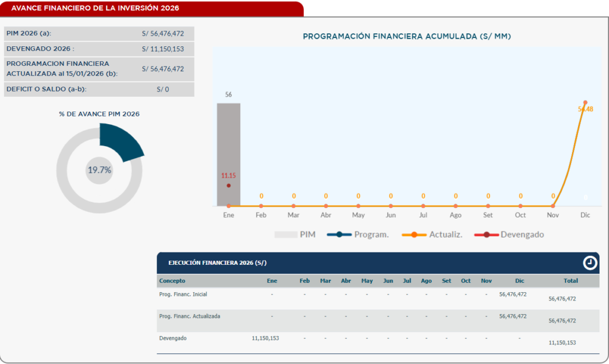Hide the Program. line via the legend
This screenshot has width=609, height=364.
[358, 235]
